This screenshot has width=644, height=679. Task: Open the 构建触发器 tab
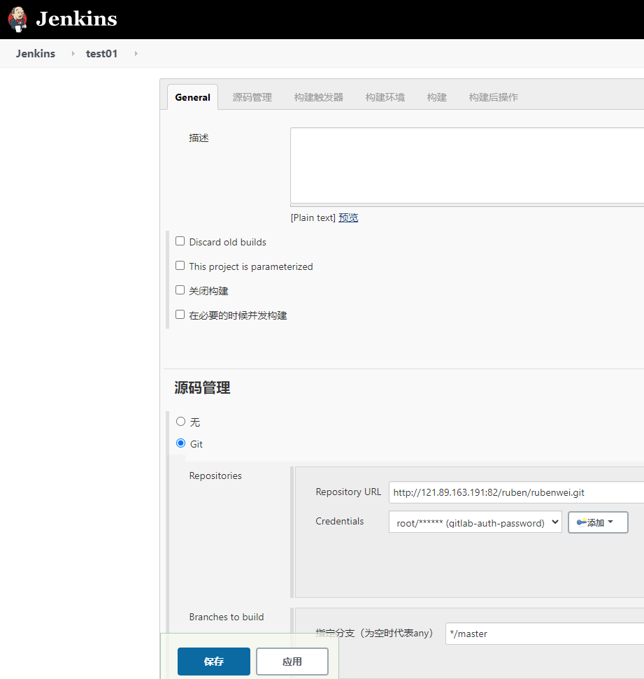(319, 97)
